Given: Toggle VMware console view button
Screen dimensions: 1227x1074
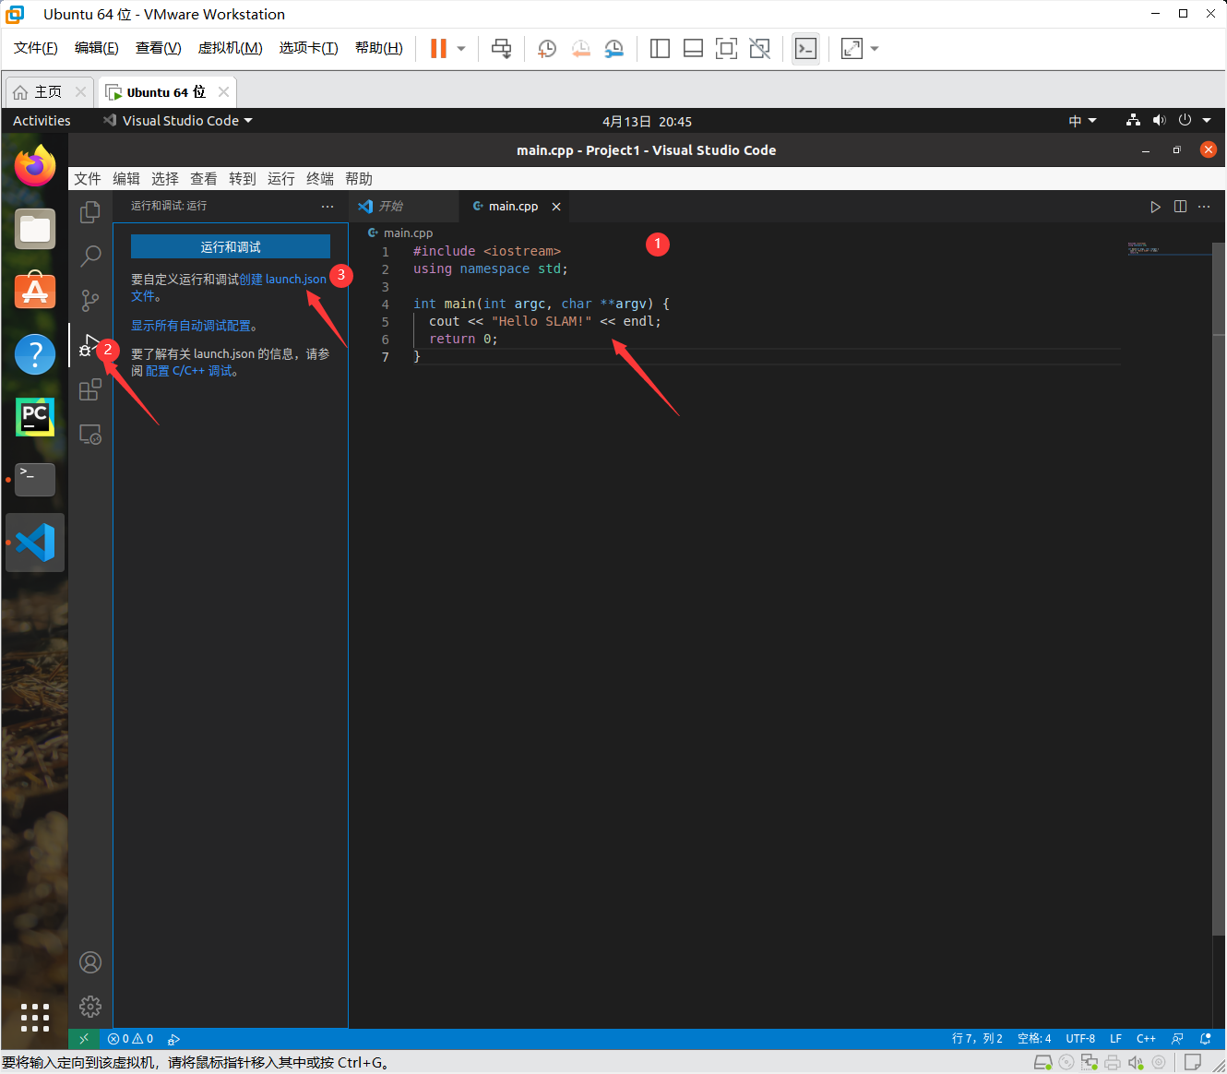Looking at the screenshot, I should [805, 49].
